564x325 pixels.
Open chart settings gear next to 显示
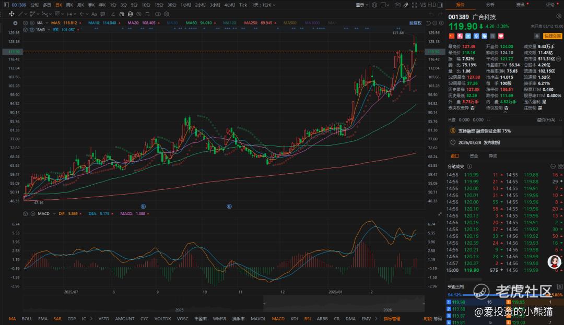tap(374, 5)
